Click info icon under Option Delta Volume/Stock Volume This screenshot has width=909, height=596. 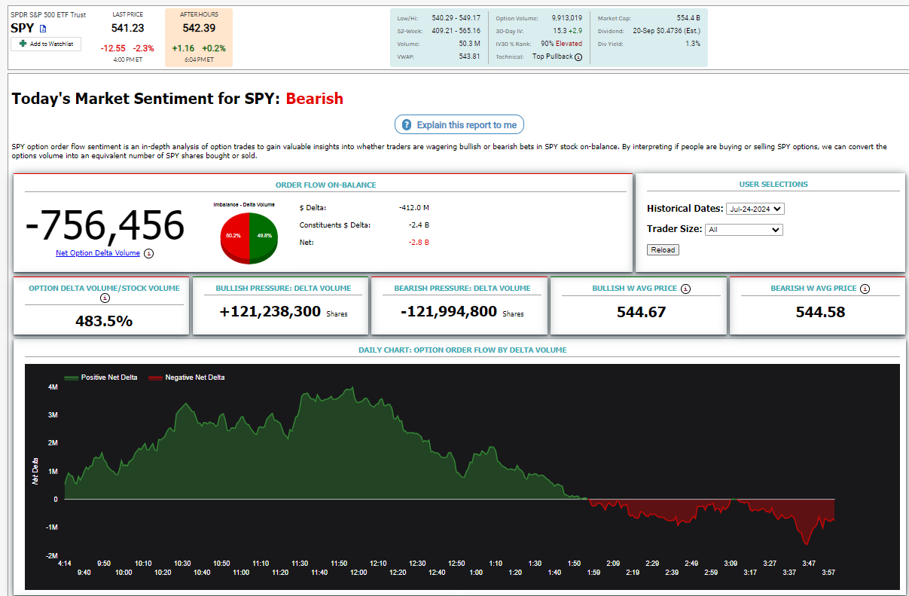tap(105, 298)
